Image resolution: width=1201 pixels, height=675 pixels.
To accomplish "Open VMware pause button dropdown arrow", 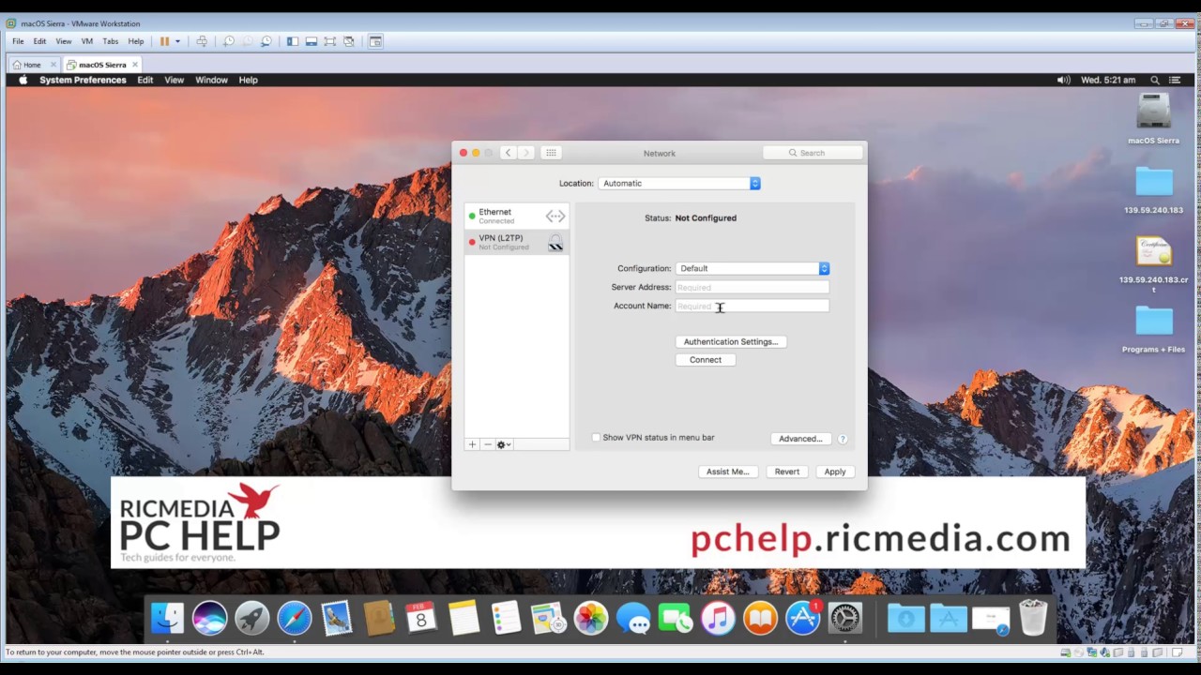I will (x=177, y=41).
